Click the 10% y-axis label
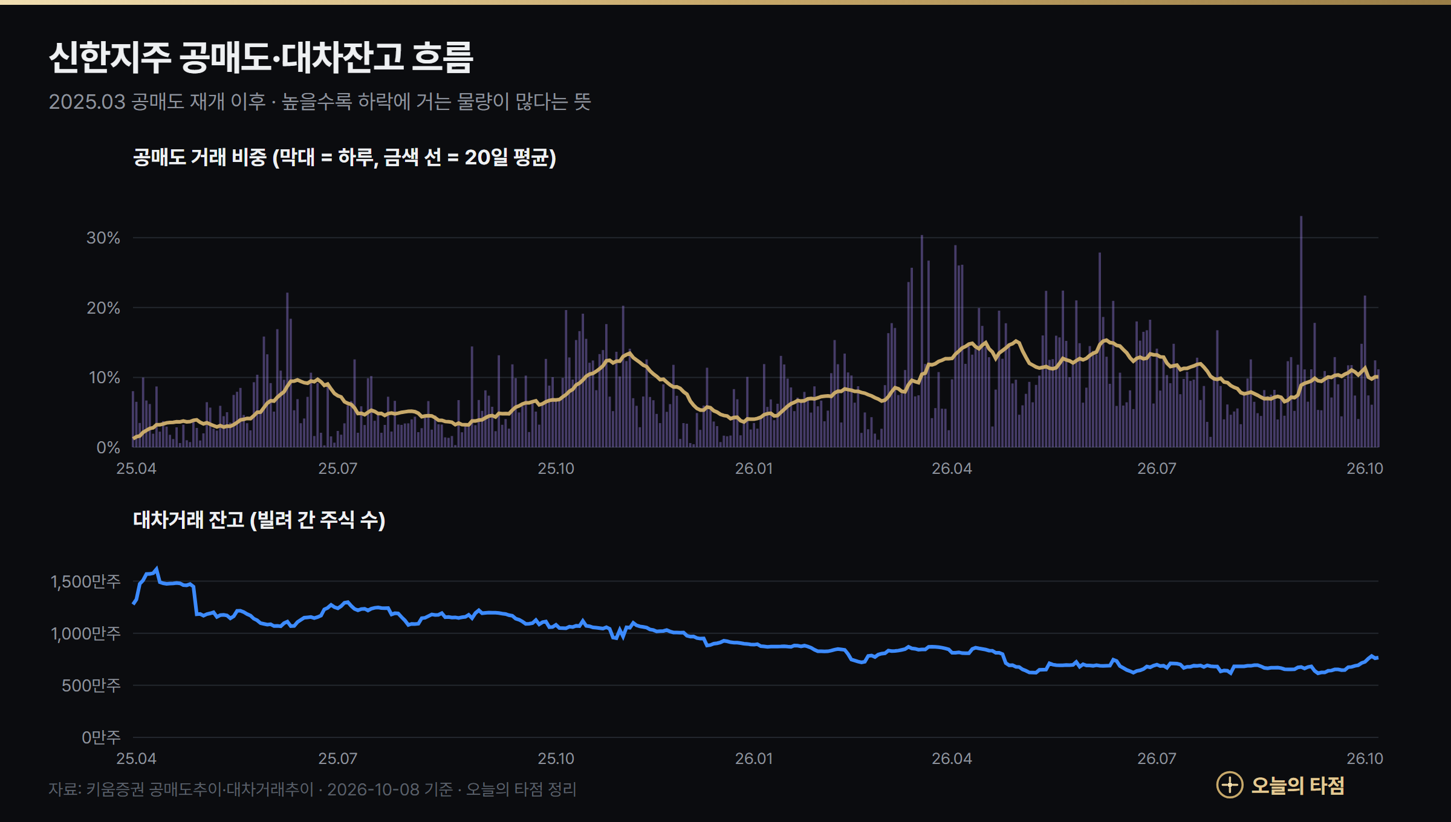The width and height of the screenshot is (1451, 822). (105, 378)
